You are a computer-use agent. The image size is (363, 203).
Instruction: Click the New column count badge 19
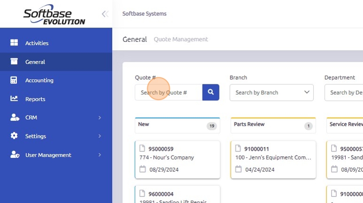212,126
